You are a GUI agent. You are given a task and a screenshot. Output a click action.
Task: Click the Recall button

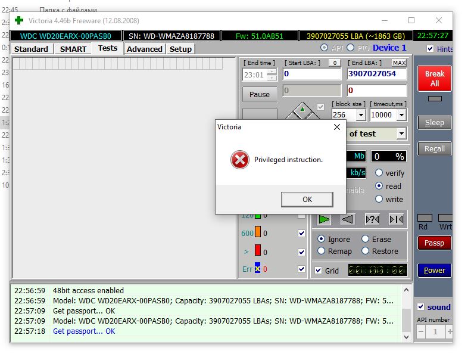tap(434, 148)
